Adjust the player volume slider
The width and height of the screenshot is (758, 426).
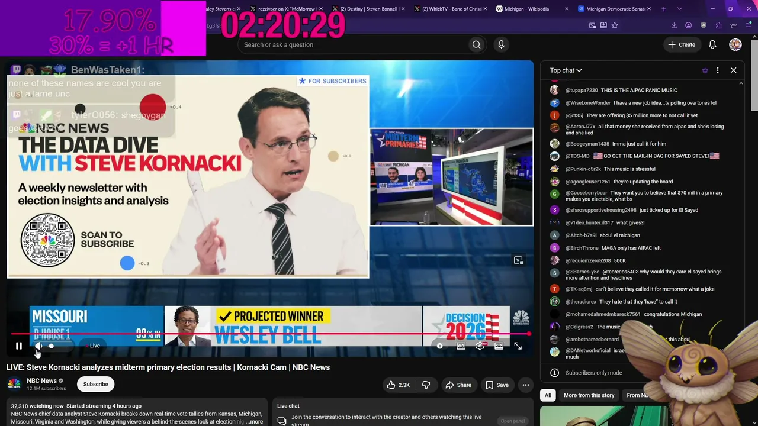point(59,346)
